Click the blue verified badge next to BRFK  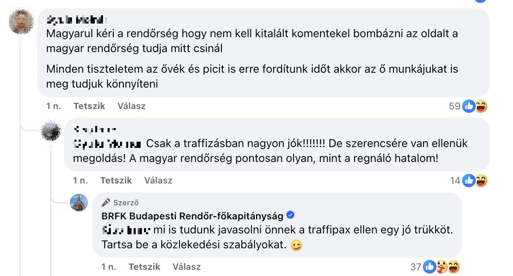pos(291,215)
